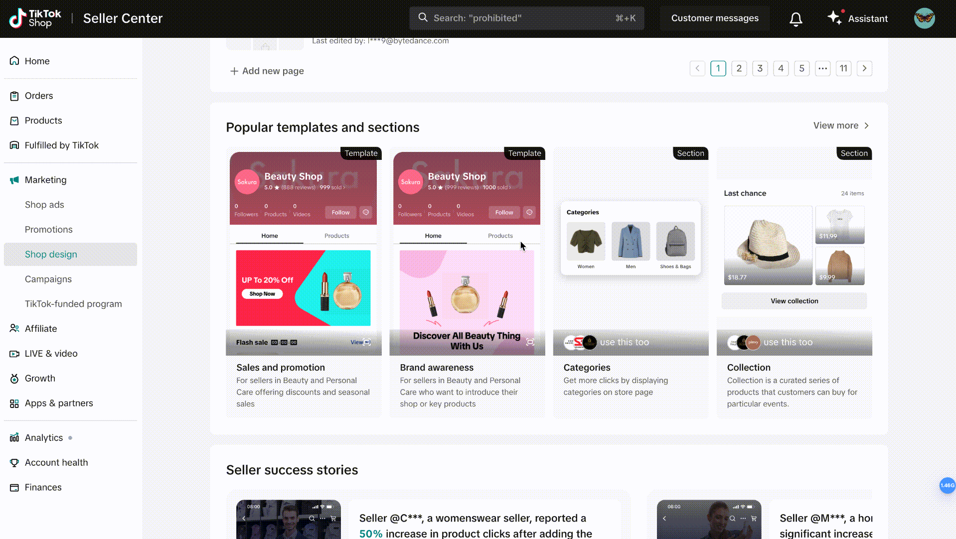
Task: Go to next page arrow in pagination
Action: coord(864,68)
